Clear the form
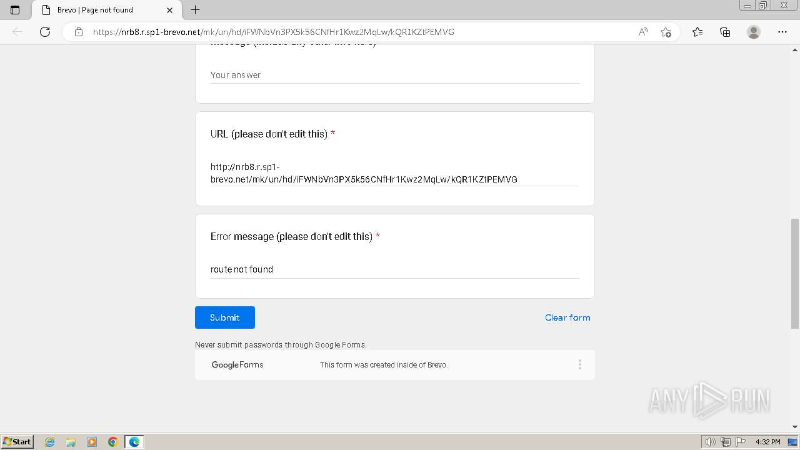The height and width of the screenshot is (450, 800). pyautogui.click(x=567, y=317)
